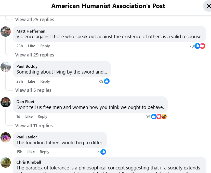Image resolution: width=211 pixels, height=173 pixels.
Task: Close the American Humanist Association's Post dialog
Action: point(208,6)
